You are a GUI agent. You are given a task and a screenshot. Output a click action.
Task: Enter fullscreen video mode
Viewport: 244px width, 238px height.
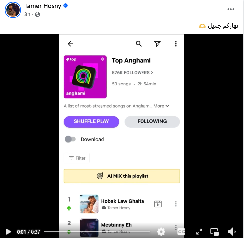click(199, 232)
